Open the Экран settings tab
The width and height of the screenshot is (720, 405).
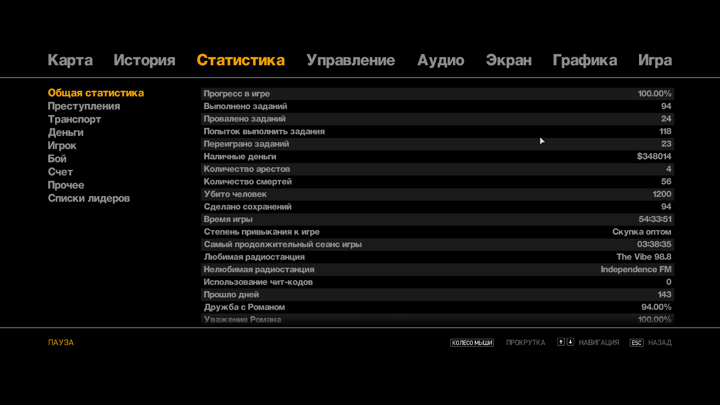point(508,60)
